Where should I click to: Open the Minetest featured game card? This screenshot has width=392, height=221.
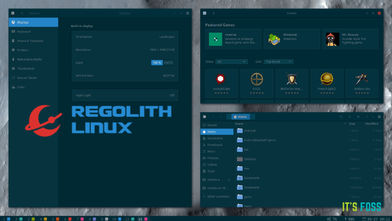point(292,39)
